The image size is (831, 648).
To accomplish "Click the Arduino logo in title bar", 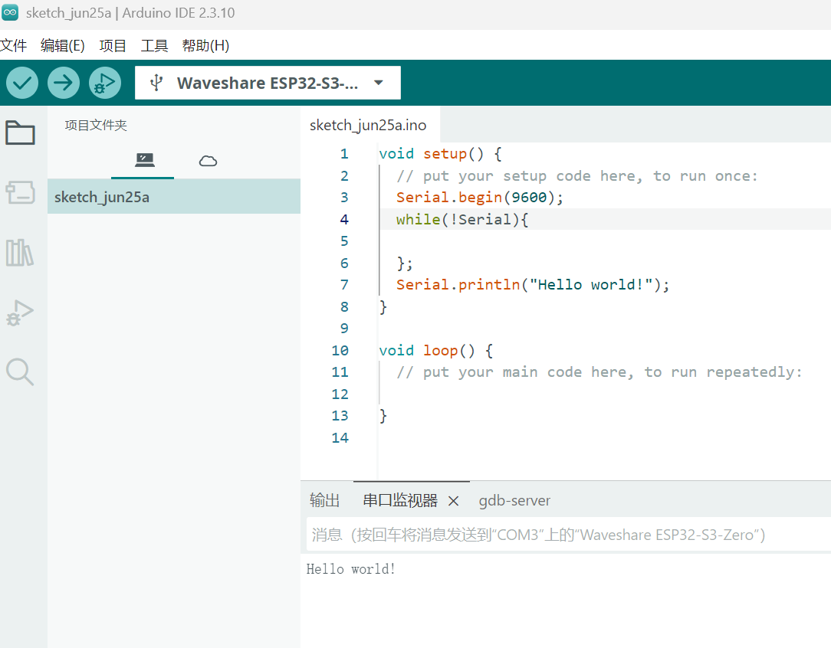I will tap(10, 13).
